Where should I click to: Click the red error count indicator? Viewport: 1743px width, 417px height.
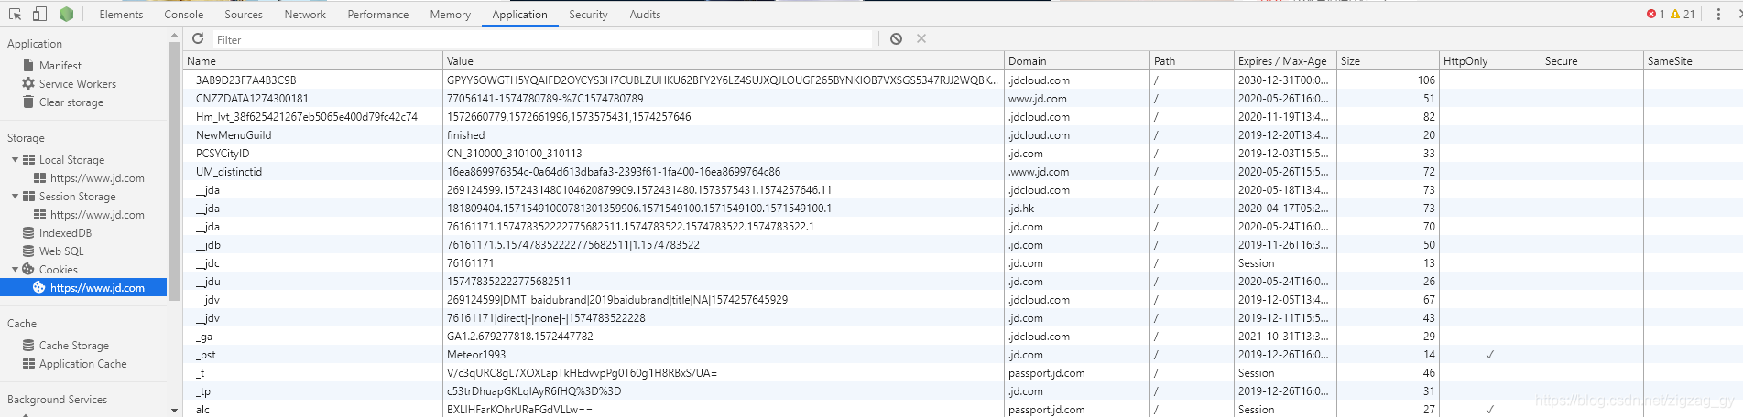click(x=1655, y=14)
